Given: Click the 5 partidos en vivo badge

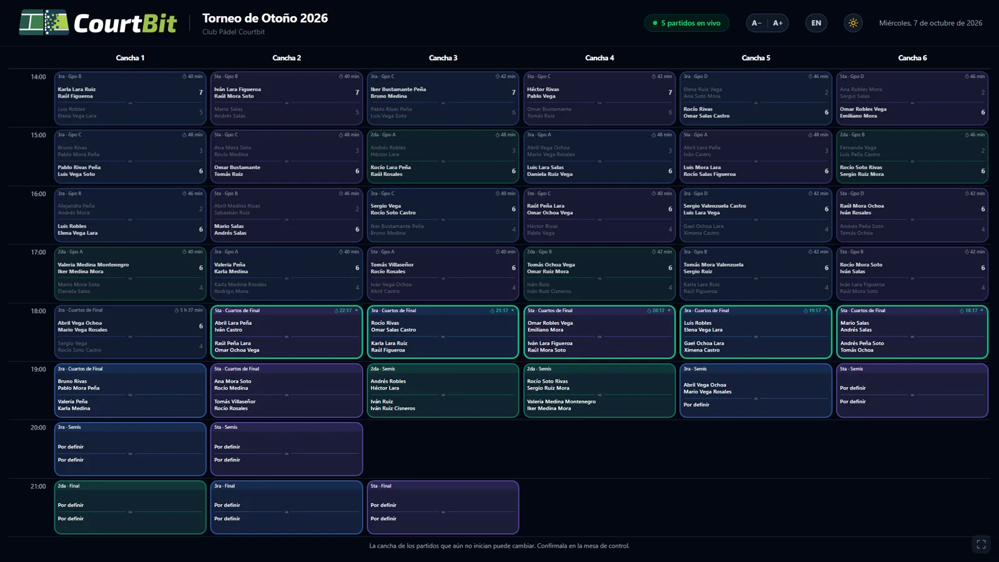Looking at the screenshot, I should tap(686, 23).
